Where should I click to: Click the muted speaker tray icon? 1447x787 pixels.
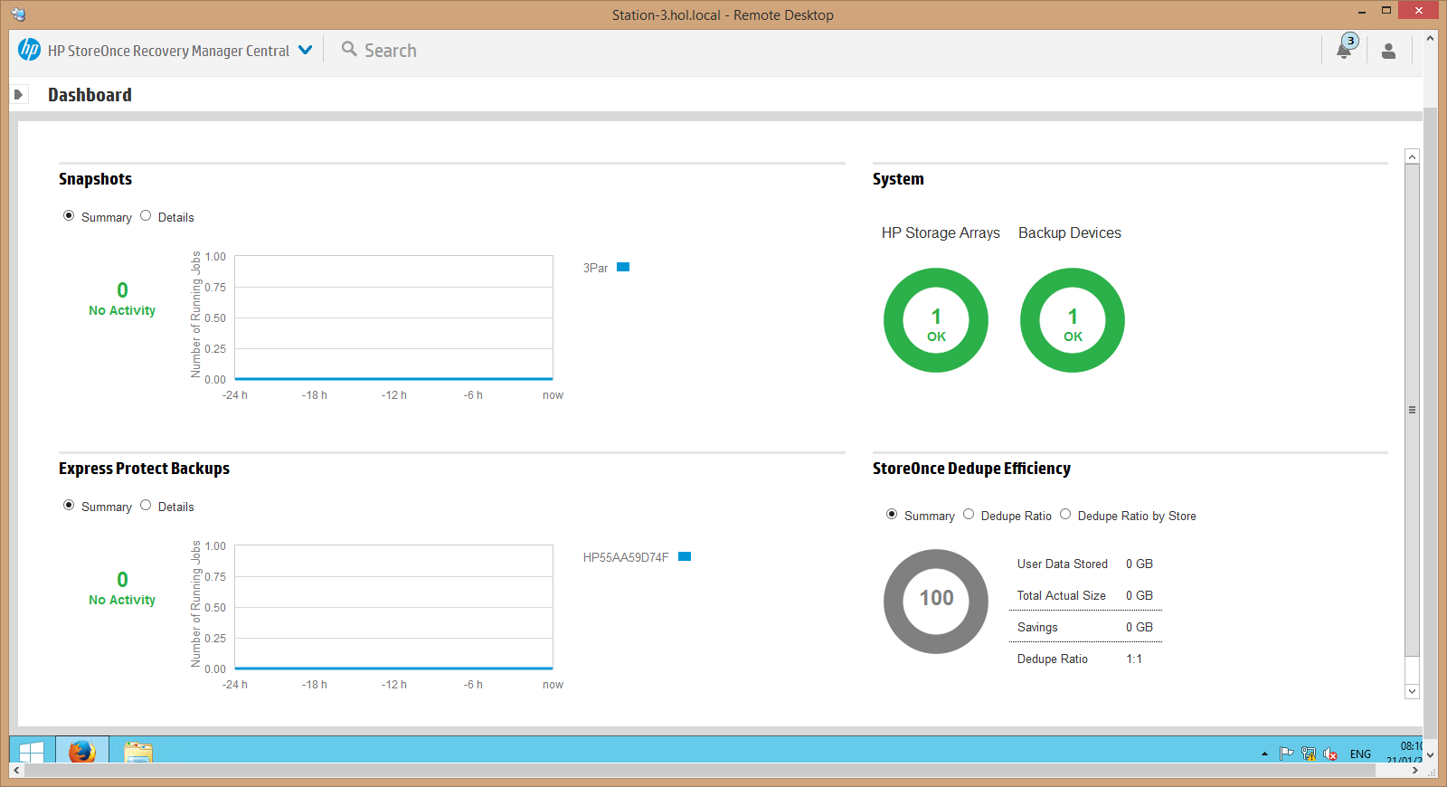coord(1330,754)
